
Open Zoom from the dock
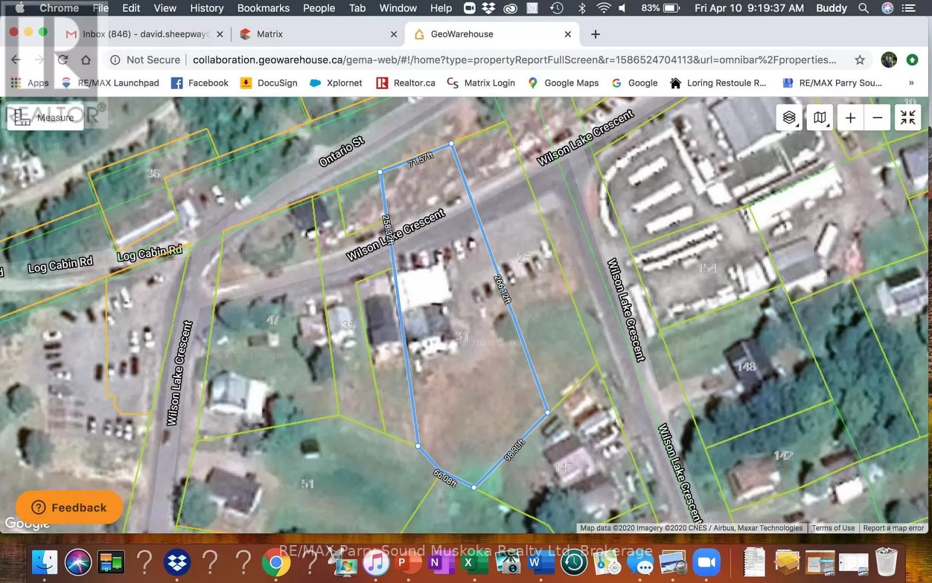tap(706, 563)
